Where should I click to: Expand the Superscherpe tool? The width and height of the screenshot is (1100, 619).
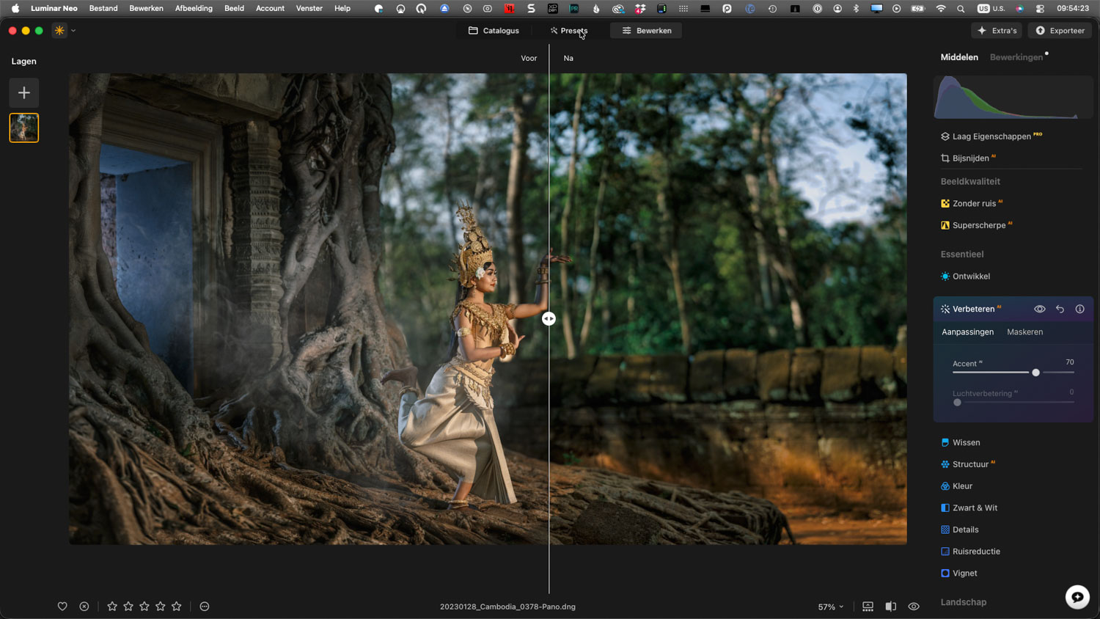coord(977,226)
